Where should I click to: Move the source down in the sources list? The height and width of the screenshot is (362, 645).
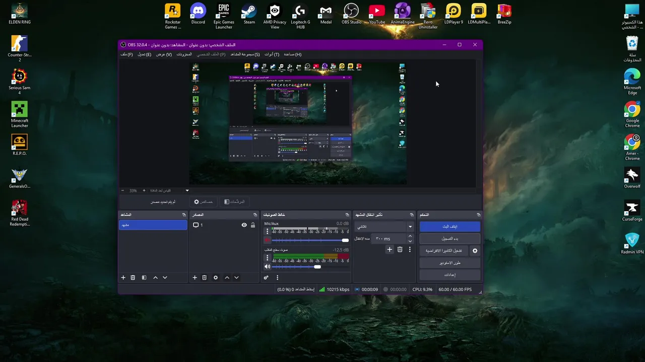coord(236,278)
